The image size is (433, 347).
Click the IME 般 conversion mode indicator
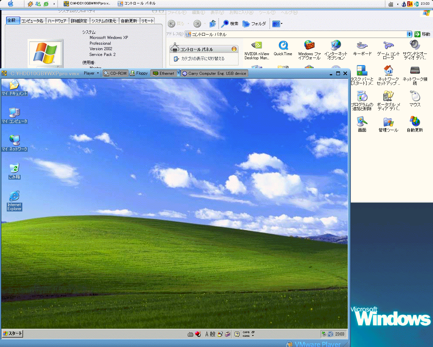click(212, 334)
